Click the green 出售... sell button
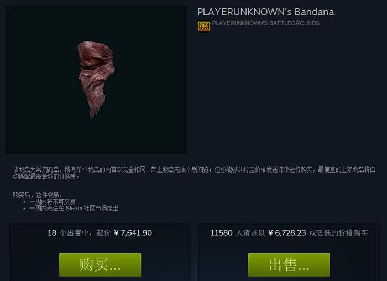The image size is (387, 281). (x=289, y=265)
